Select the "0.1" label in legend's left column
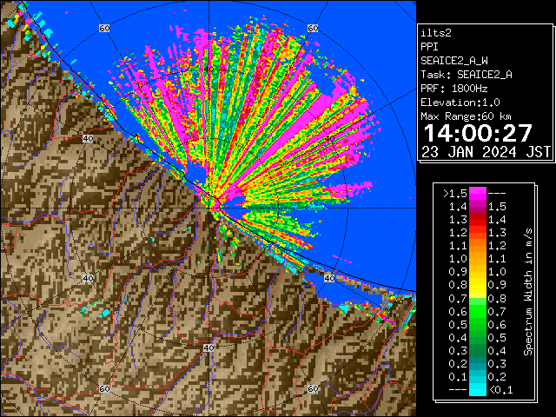 point(458,377)
